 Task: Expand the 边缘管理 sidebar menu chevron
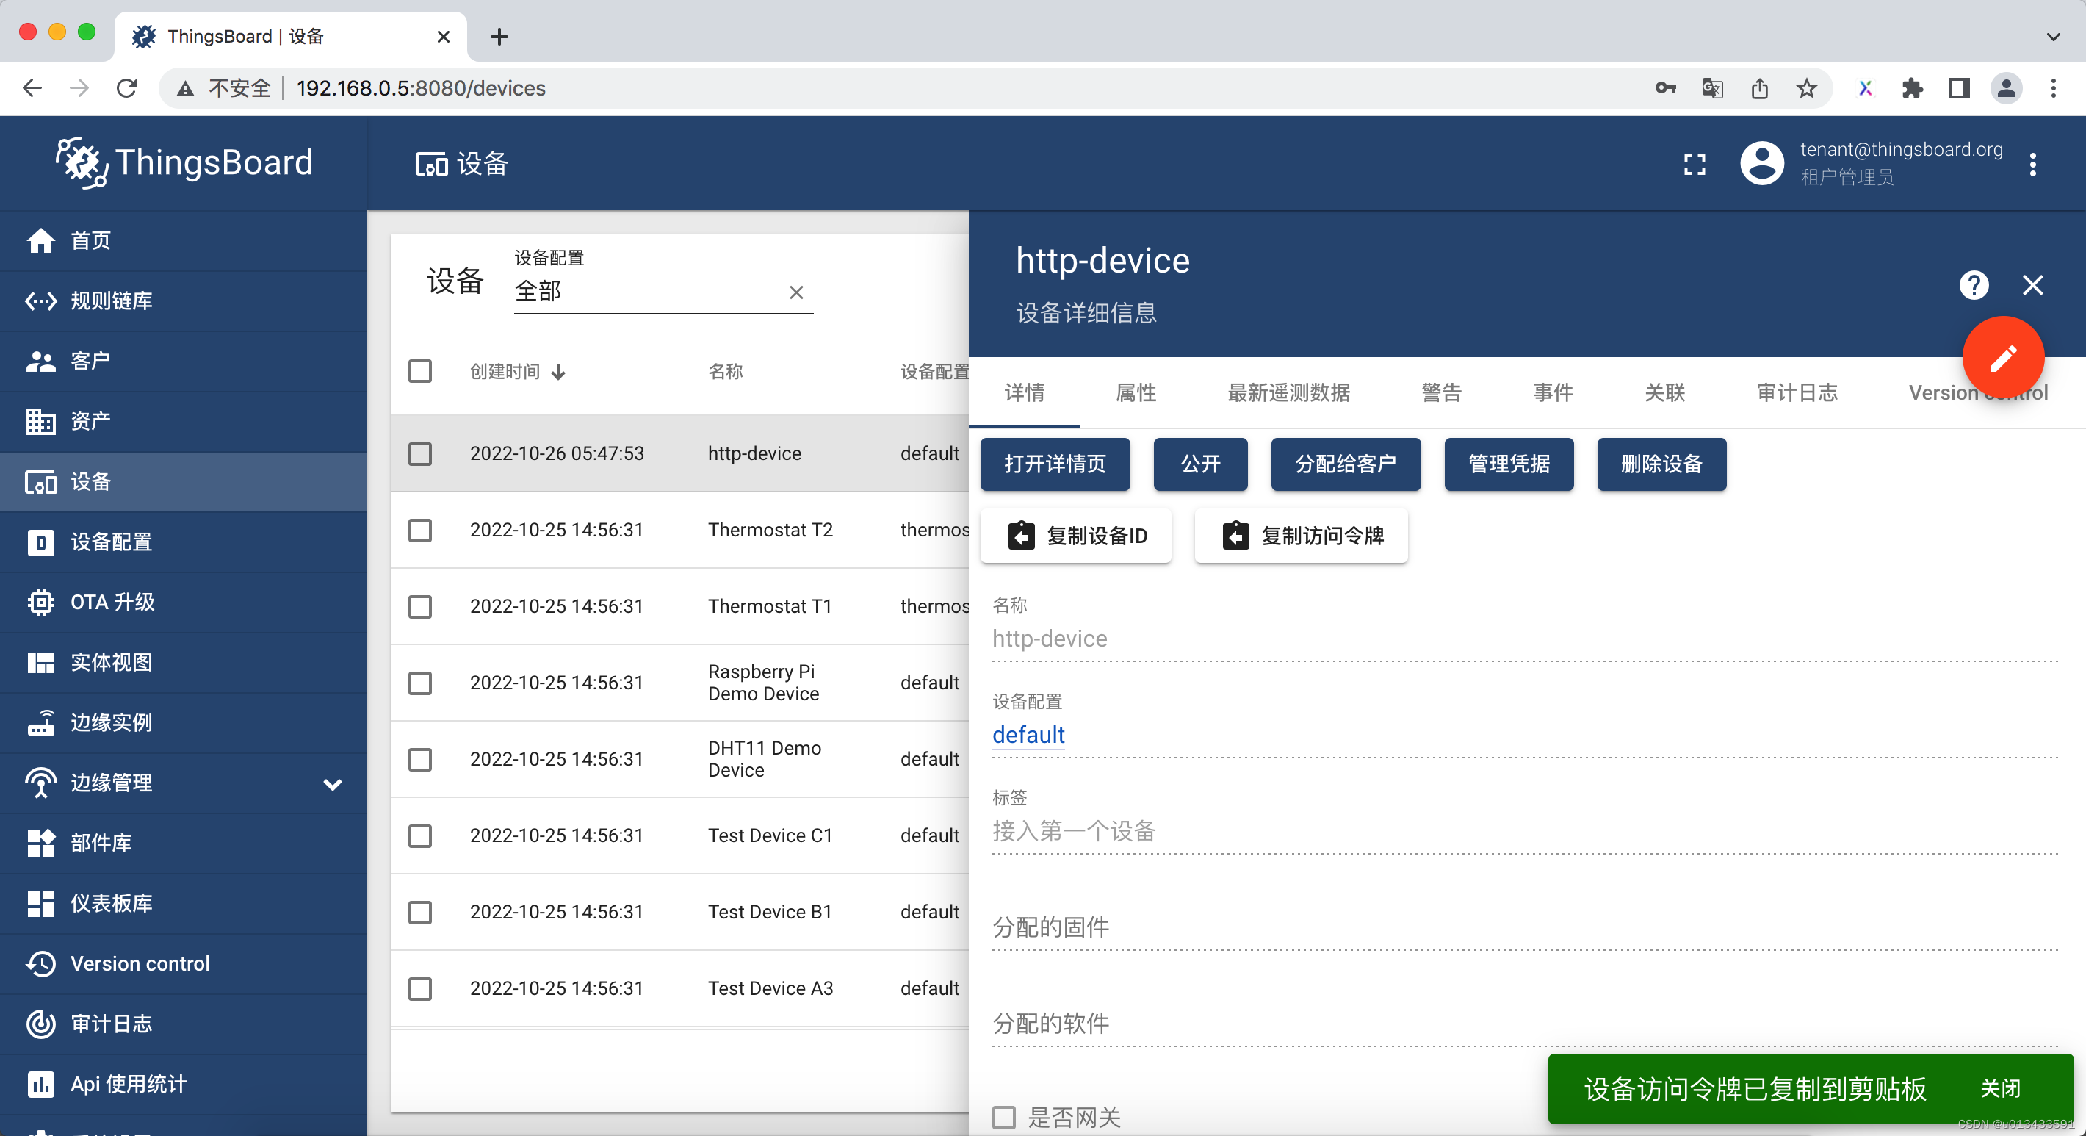332,783
